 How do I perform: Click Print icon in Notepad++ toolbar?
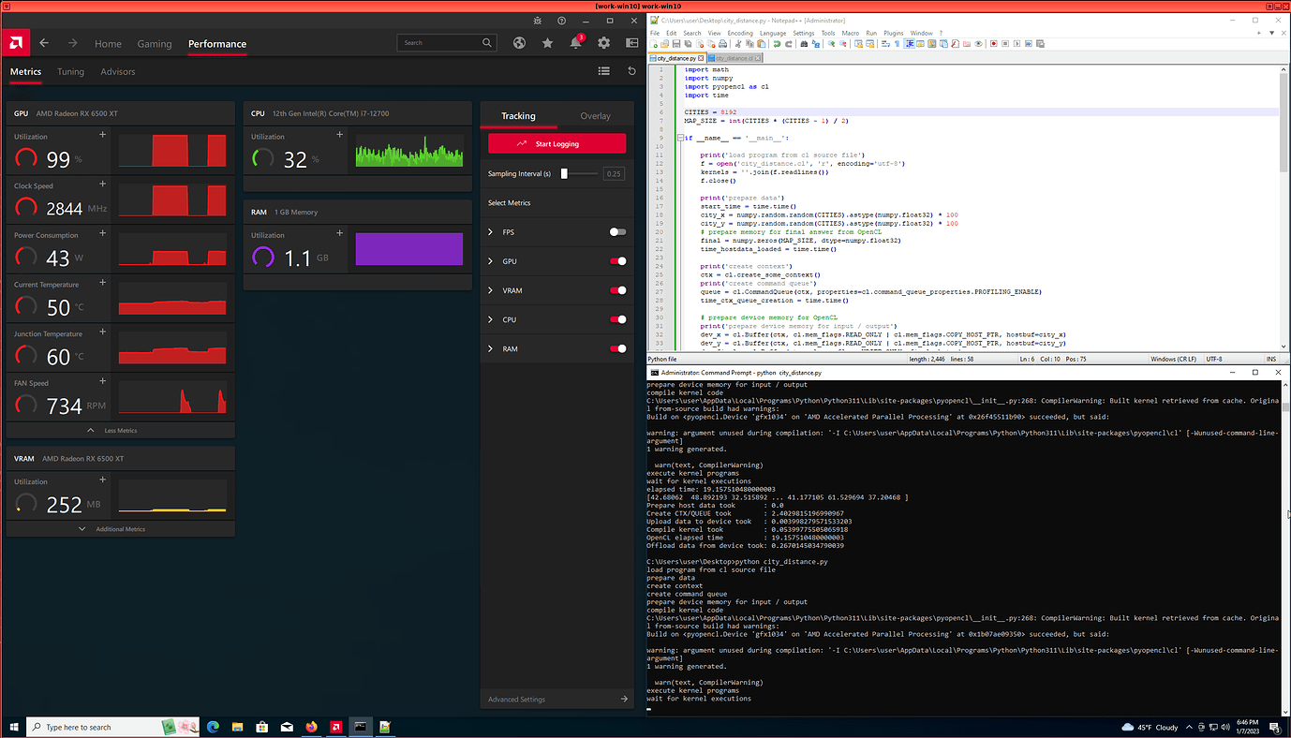(x=722, y=44)
